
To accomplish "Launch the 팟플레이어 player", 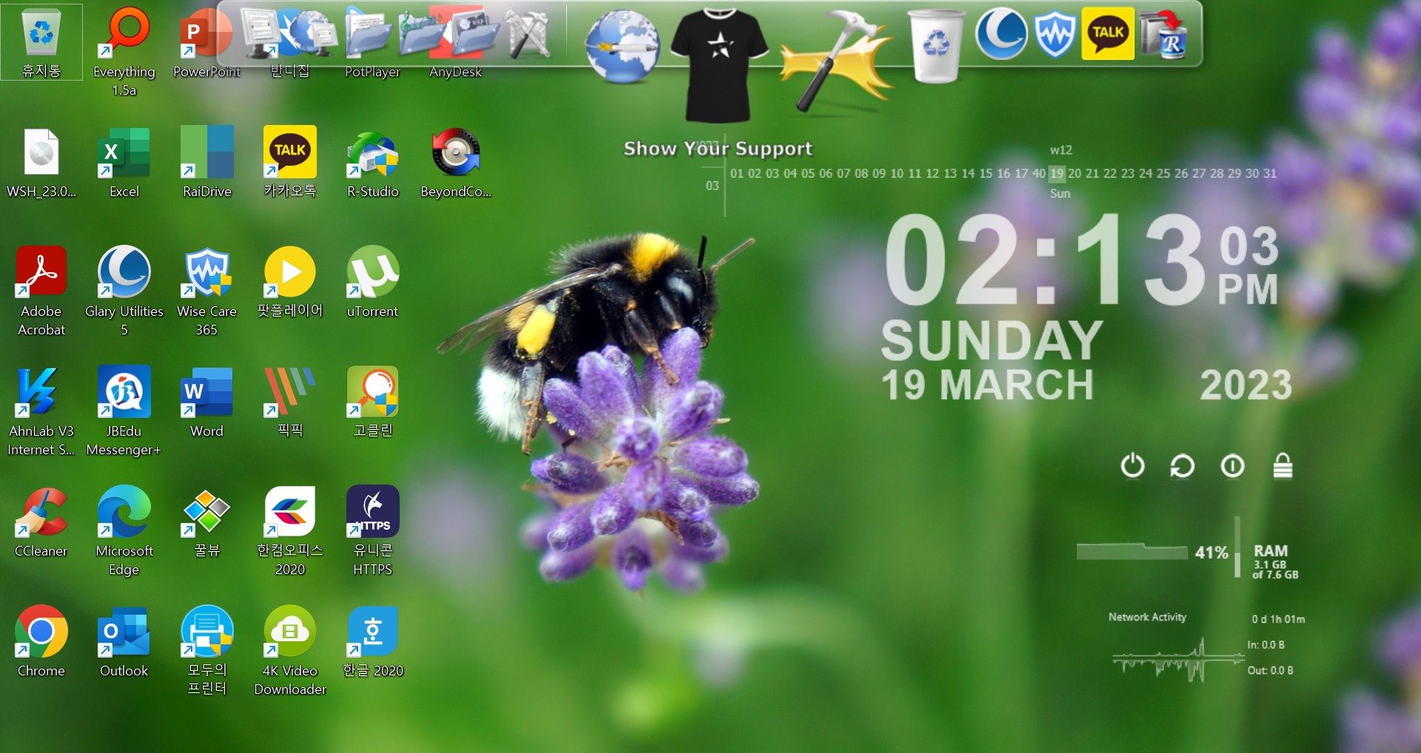I will tap(290, 283).
